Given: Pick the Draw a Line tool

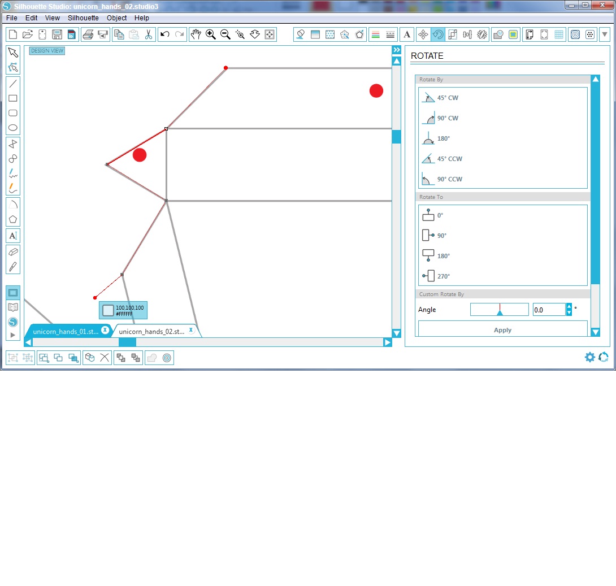Looking at the screenshot, I should [x=13, y=83].
